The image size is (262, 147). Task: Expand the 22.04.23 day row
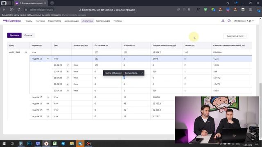(68, 84)
